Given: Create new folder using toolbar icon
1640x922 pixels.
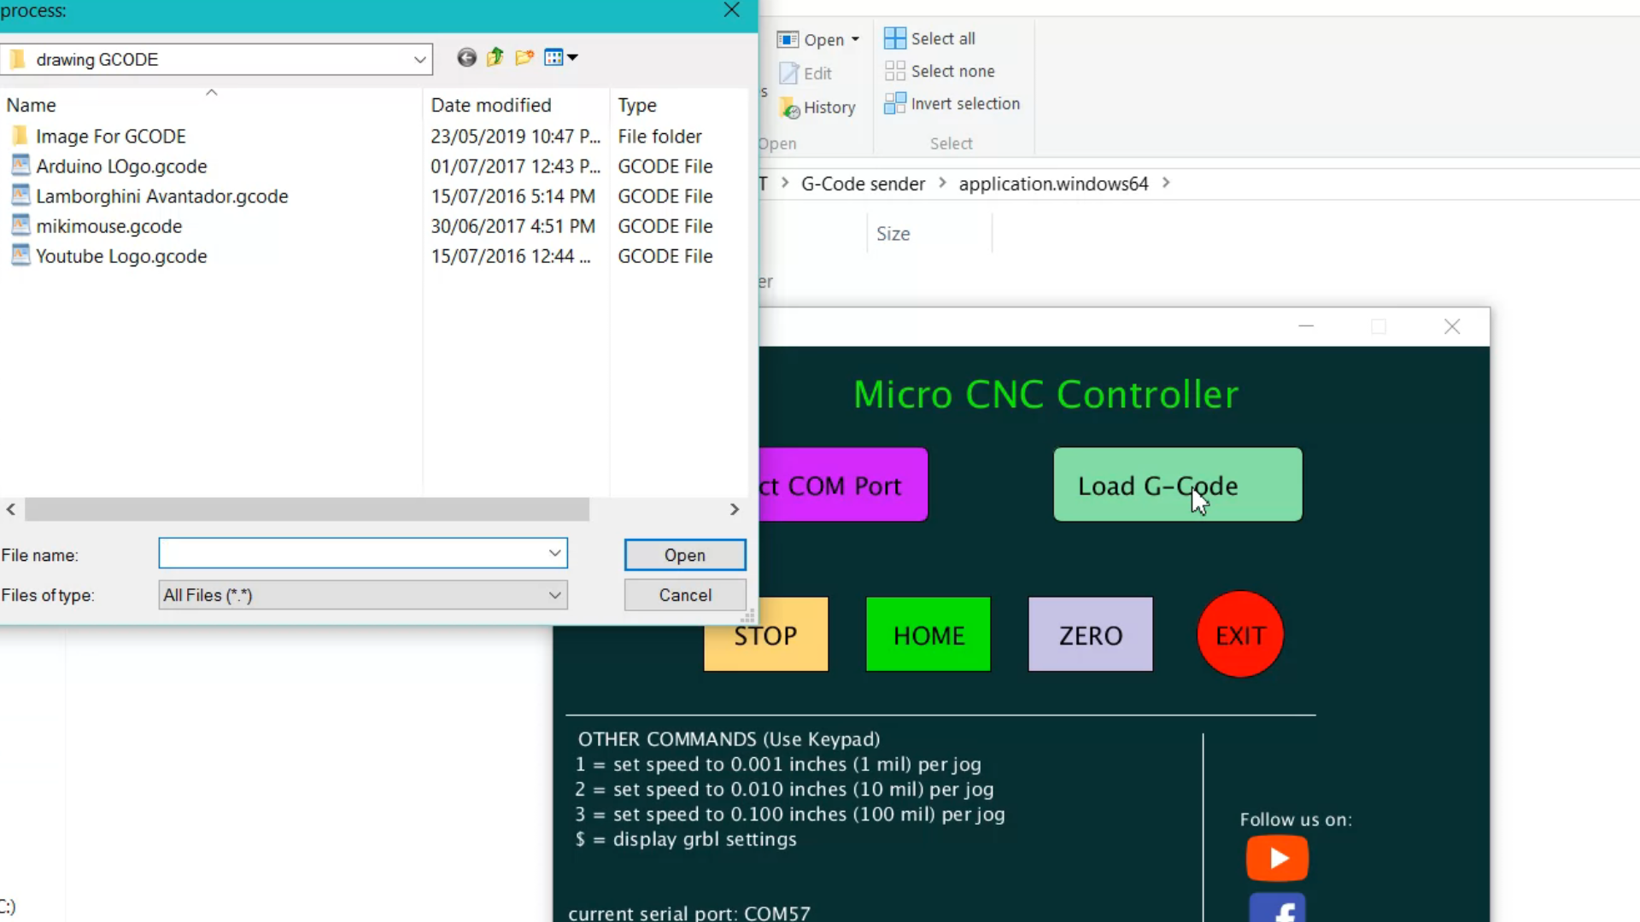Looking at the screenshot, I should tap(524, 58).
